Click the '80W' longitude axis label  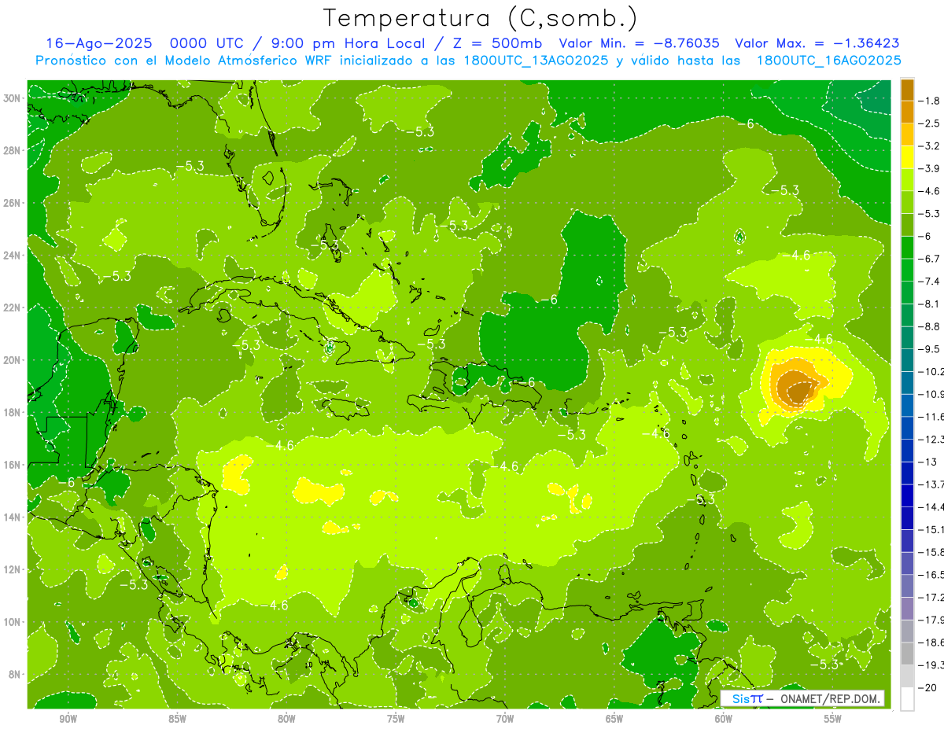click(286, 718)
